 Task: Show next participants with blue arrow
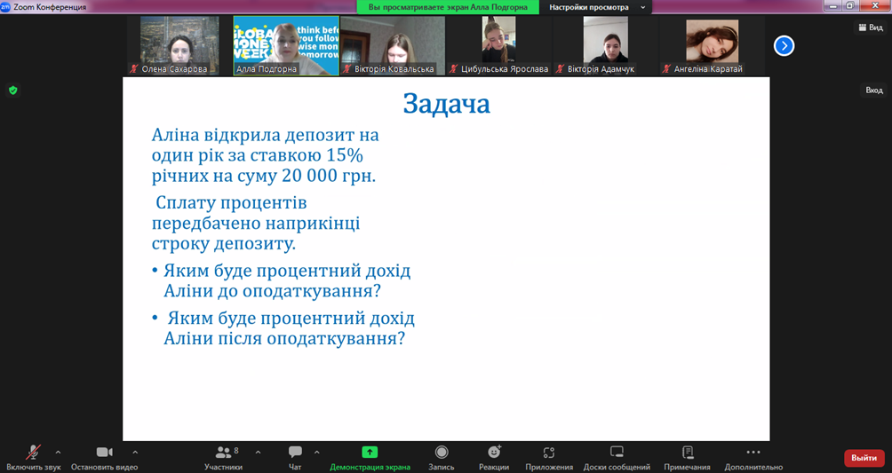click(x=784, y=45)
